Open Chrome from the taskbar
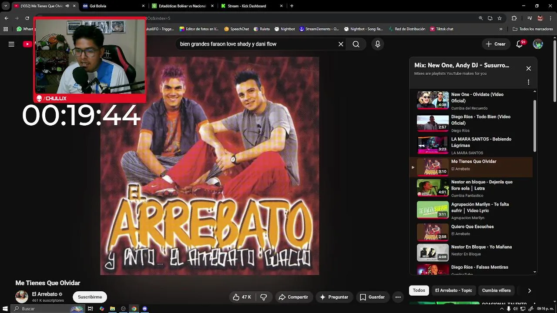Viewport: 557px width, 313px height. click(x=134, y=309)
